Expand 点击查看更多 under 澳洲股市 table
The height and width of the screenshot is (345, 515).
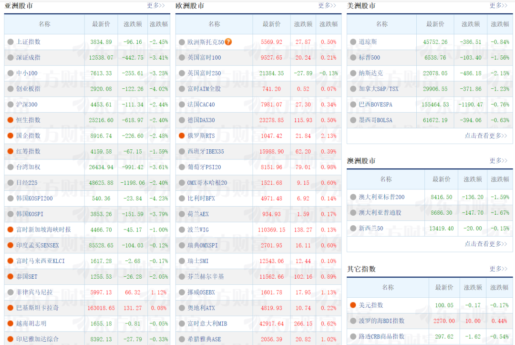(486, 244)
